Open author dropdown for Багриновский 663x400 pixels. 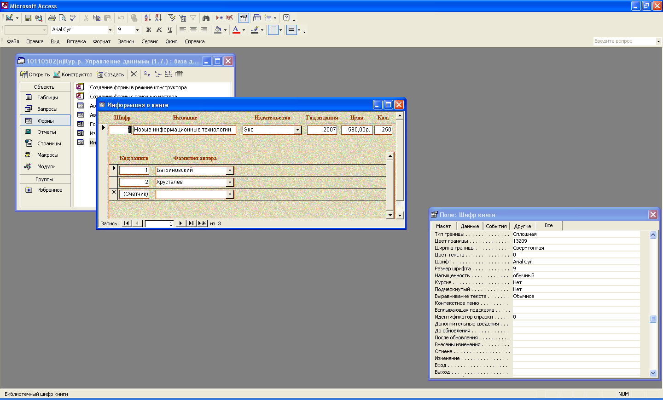click(230, 171)
